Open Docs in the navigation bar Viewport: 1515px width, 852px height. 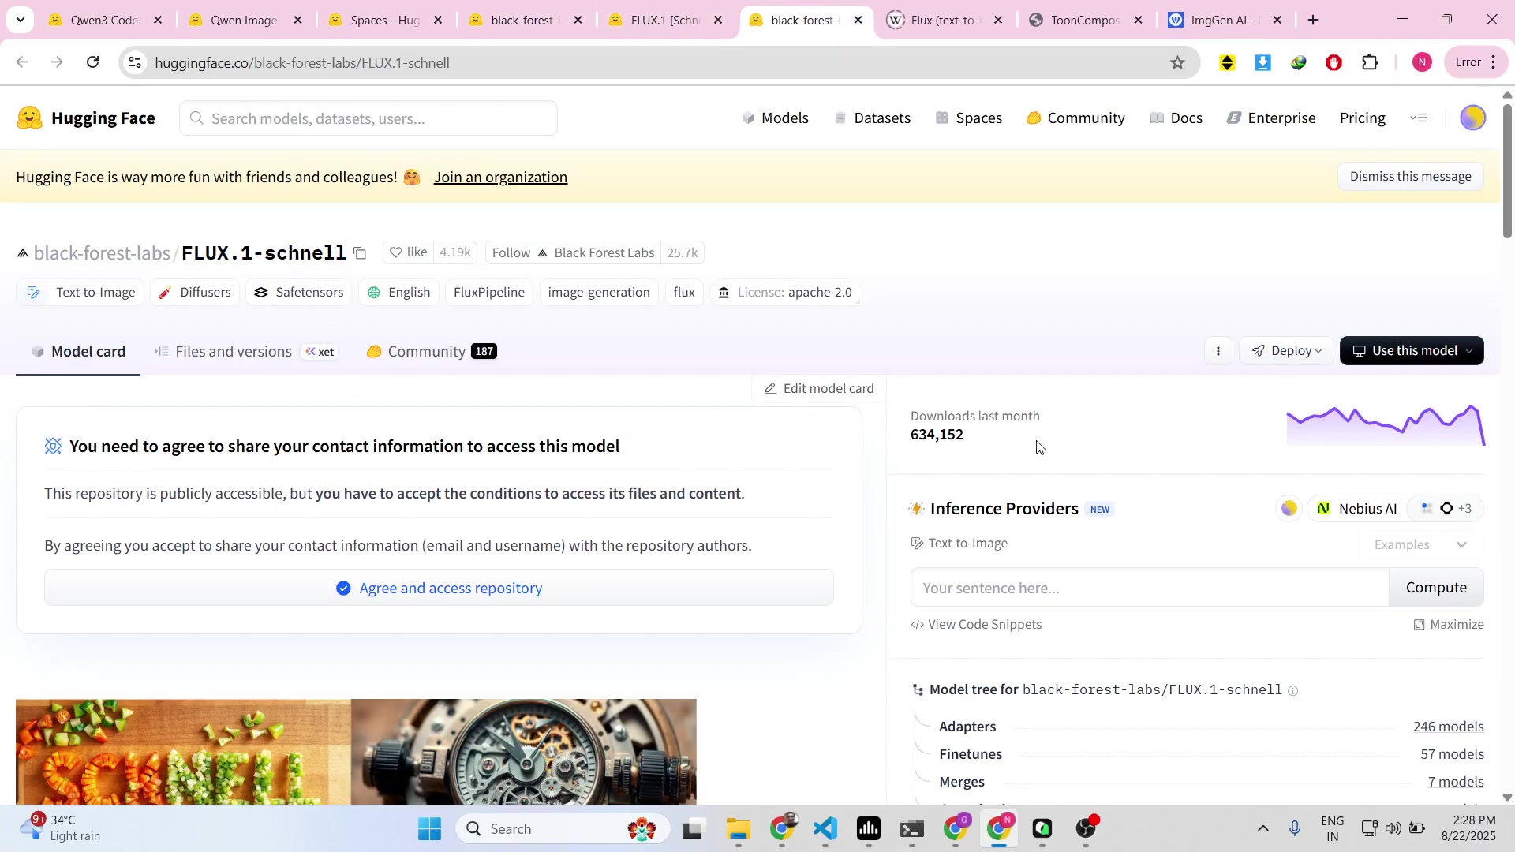1176,118
